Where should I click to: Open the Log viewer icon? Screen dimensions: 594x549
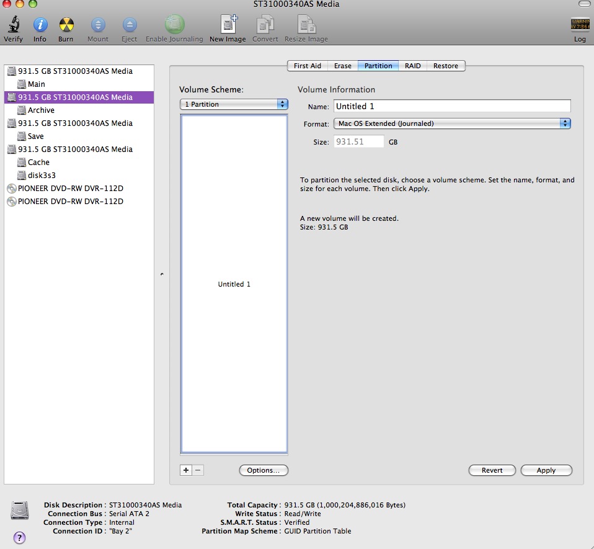(x=580, y=25)
